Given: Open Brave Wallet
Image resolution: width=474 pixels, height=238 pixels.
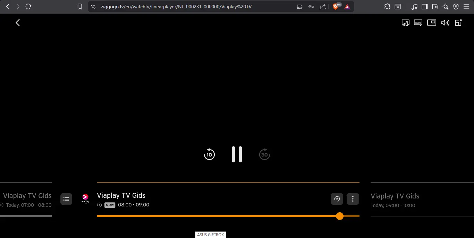Looking at the screenshot, I should coord(435,7).
